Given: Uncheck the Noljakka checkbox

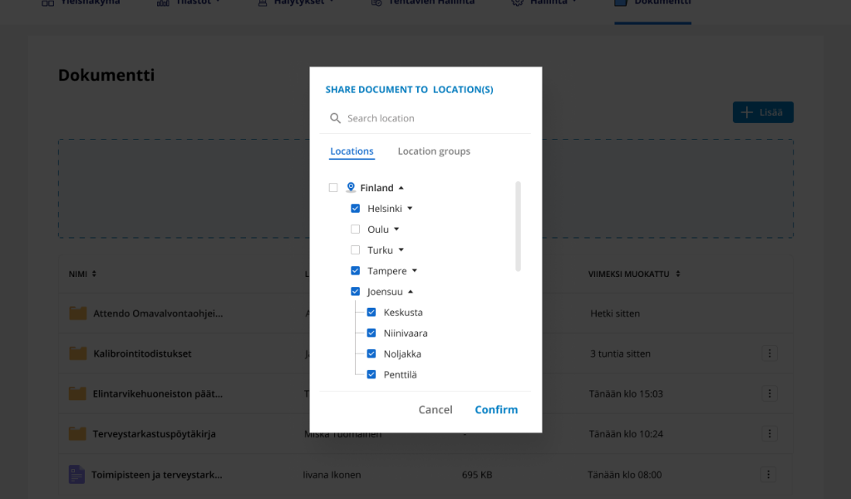Looking at the screenshot, I should [371, 353].
